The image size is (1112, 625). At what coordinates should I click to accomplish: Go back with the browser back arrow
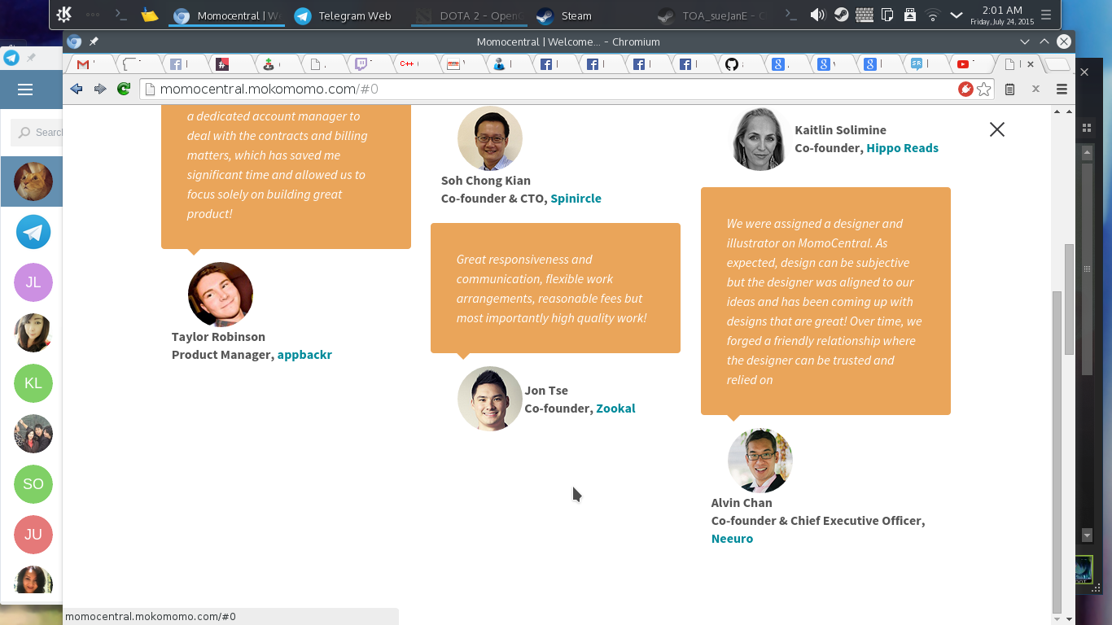click(77, 89)
